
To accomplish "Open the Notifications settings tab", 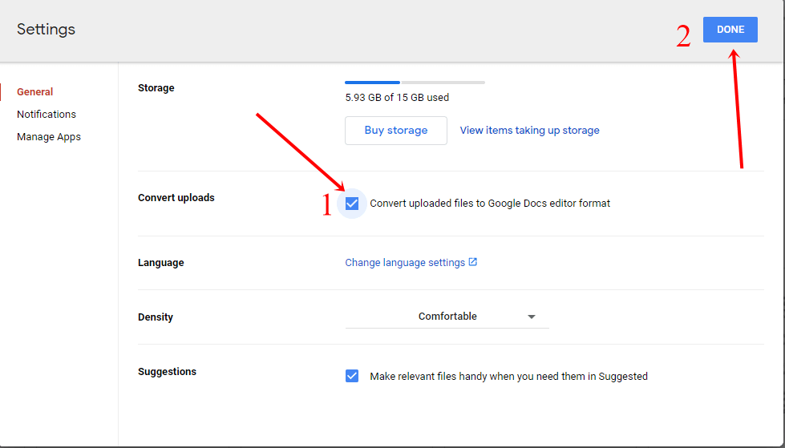I will tap(47, 114).
